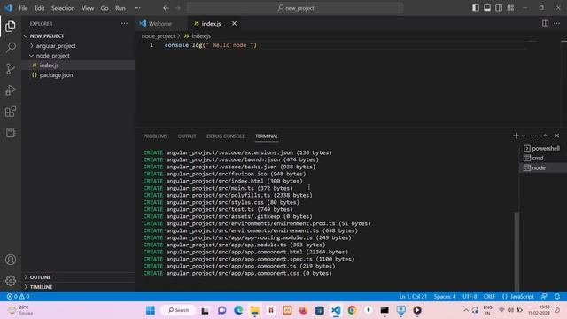This screenshot has height=319, width=567.
Task: Select the TERMINAL panel tab
Action: [x=267, y=136]
